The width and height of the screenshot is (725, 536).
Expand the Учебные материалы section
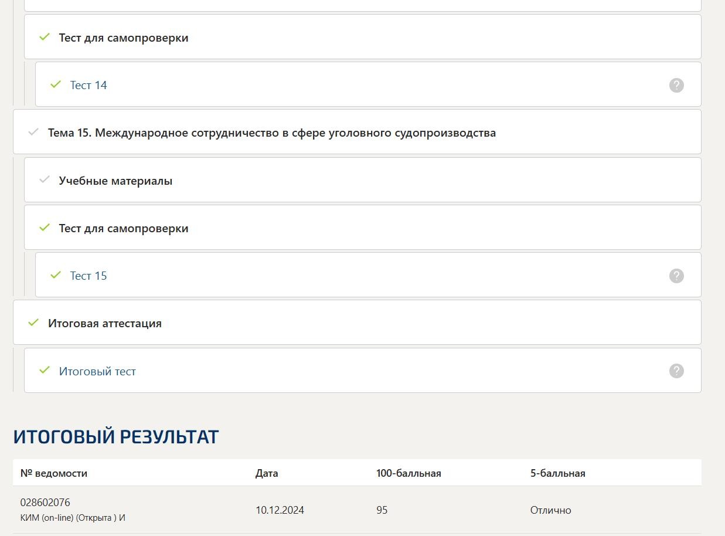[362, 180]
